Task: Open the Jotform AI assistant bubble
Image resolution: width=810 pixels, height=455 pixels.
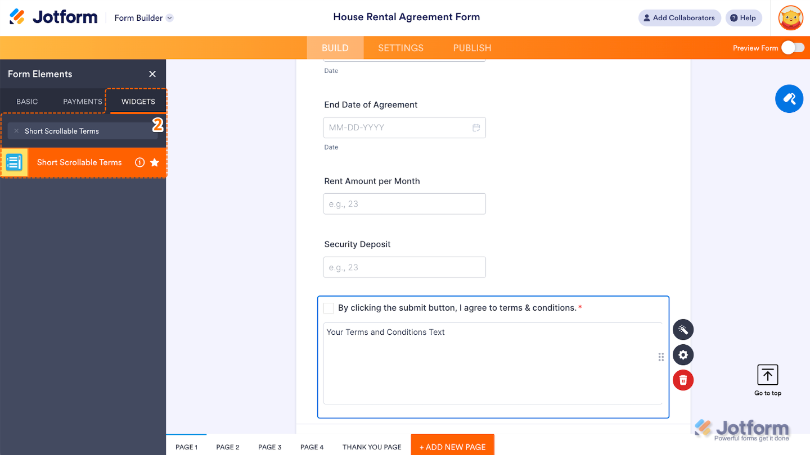Action: [x=789, y=98]
